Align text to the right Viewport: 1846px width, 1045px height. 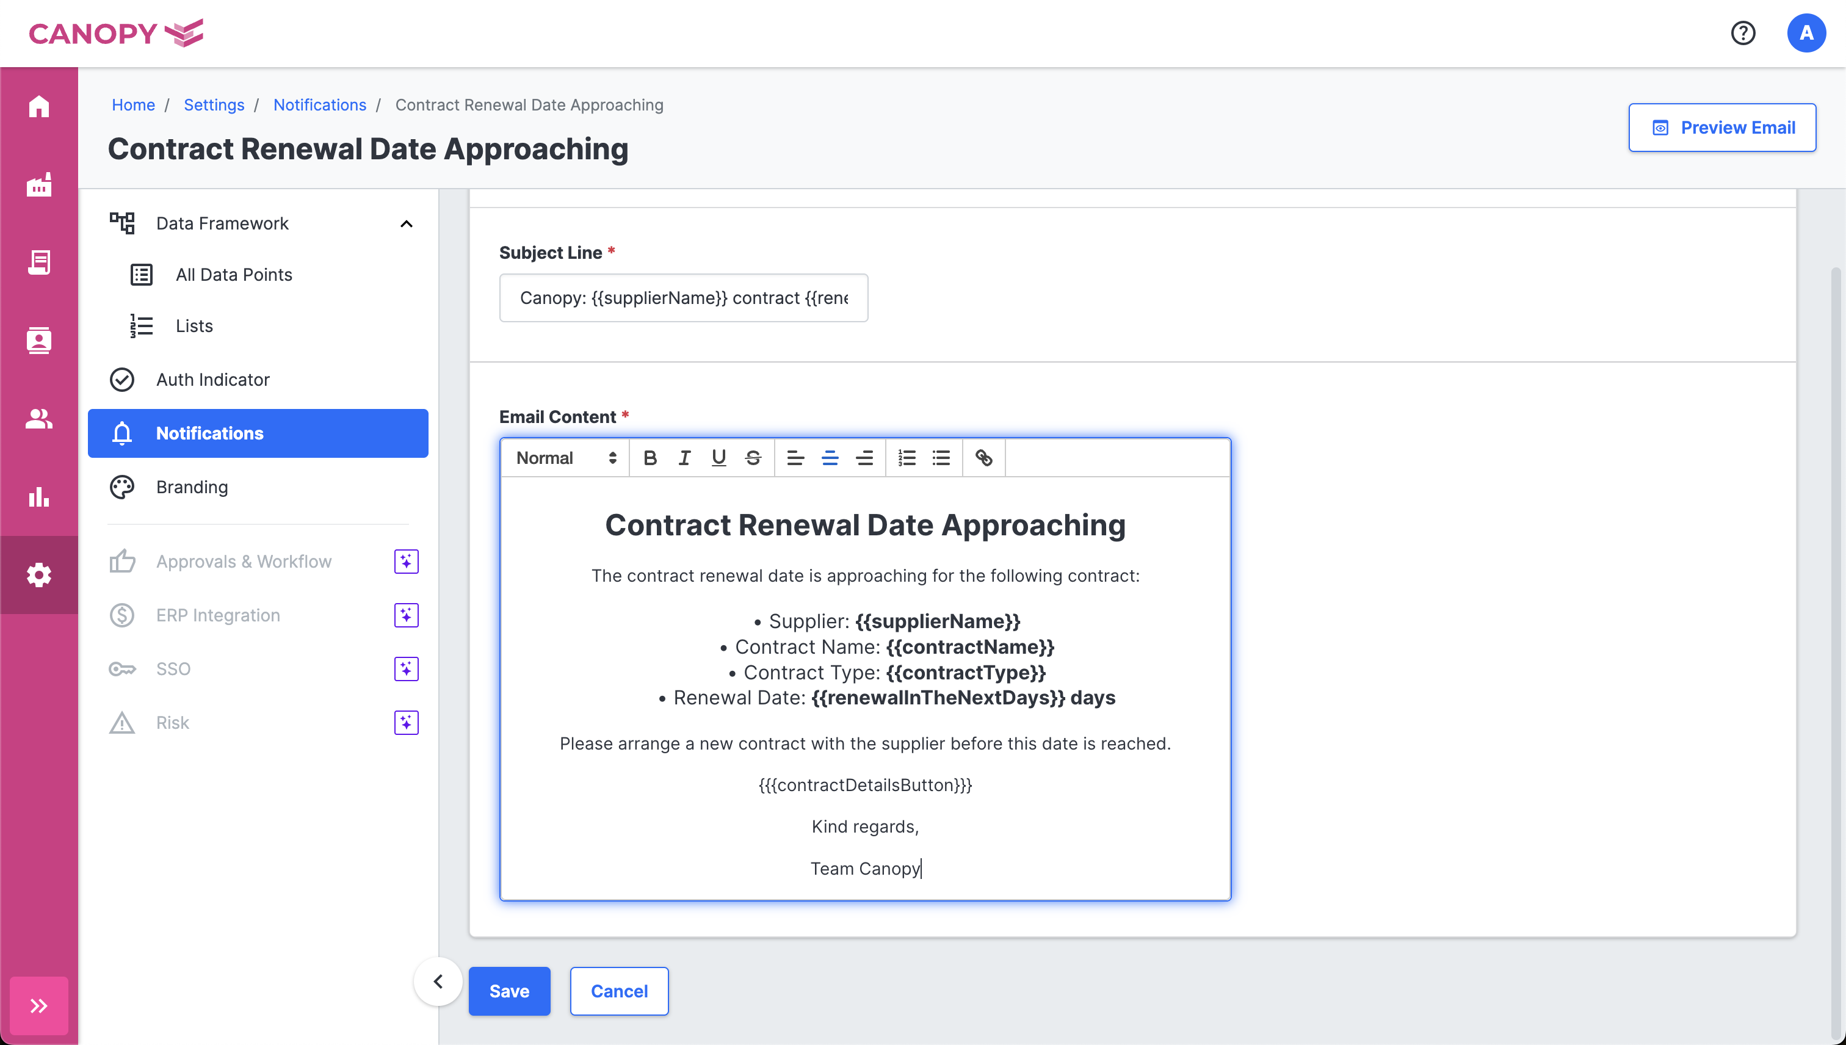(x=864, y=458)
